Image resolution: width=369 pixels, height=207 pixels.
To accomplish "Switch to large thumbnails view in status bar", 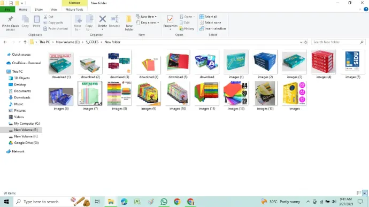I will click(x=365, y=193).
